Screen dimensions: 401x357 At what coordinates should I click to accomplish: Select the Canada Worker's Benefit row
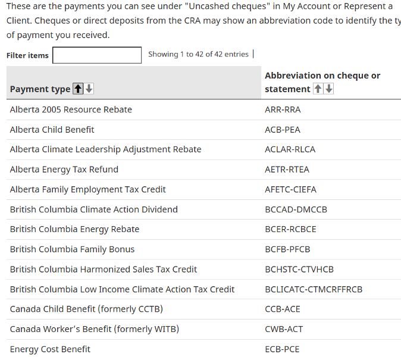click(x=95, y=329)
